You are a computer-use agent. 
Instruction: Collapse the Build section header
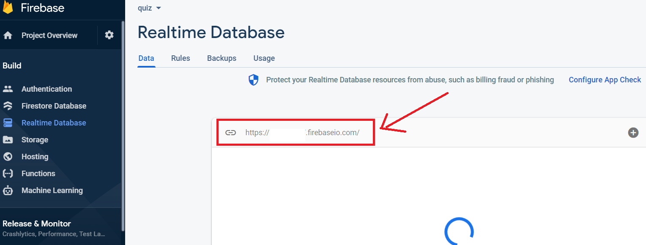tap(12, 65)
